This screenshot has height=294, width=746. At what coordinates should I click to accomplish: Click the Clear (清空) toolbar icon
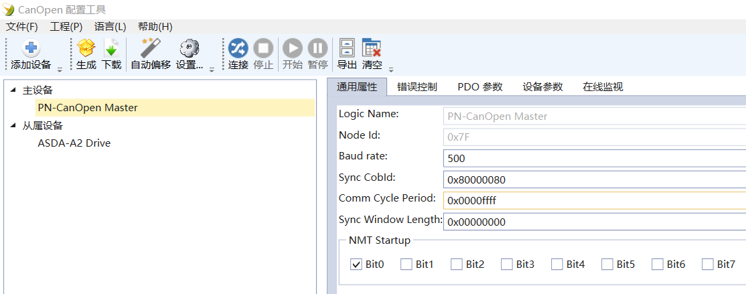pyautogui.click(x=372, y=48)
